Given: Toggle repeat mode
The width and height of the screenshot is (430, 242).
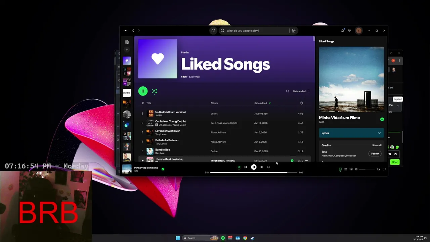Looking at the screenshot, I should (268, 167).
